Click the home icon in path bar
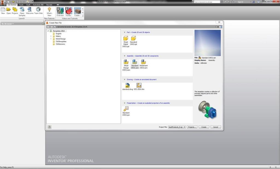The width and height of the screenshot is (280, 169). point(55,27)
